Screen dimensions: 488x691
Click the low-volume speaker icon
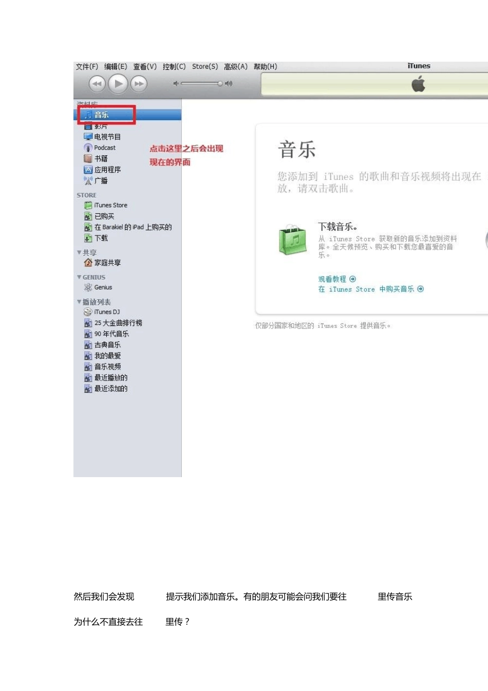point(176,83)
